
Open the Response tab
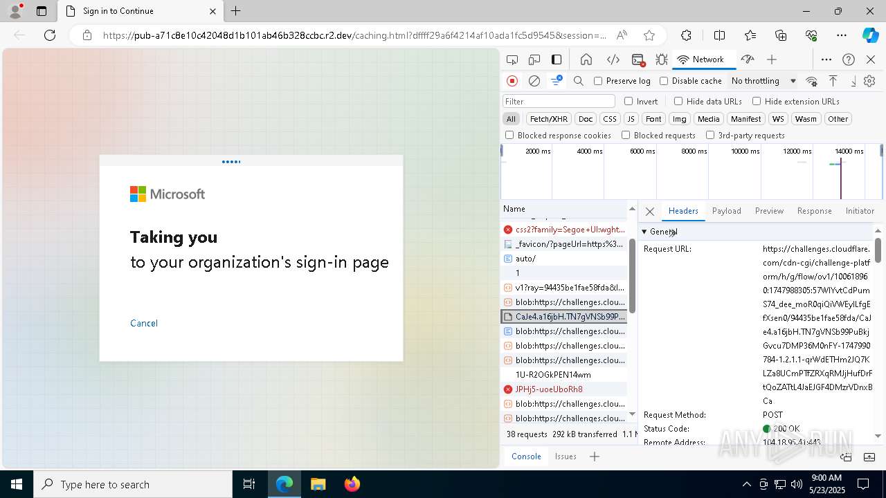pos(814,211)
